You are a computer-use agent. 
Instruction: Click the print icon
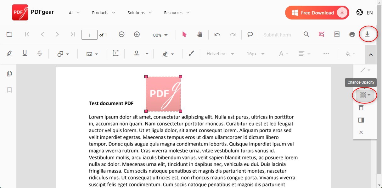(352, 35)
